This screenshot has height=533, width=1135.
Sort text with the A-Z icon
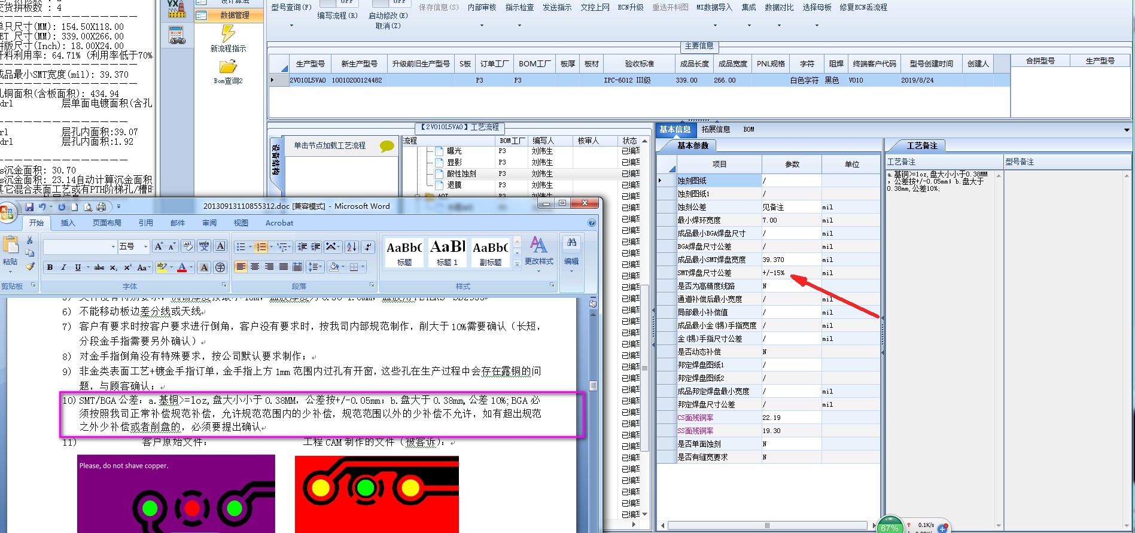352,246
